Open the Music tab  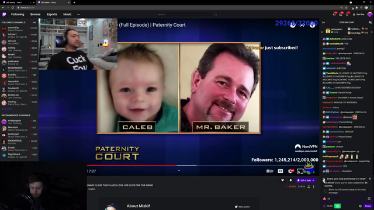[x=67, y=14]
